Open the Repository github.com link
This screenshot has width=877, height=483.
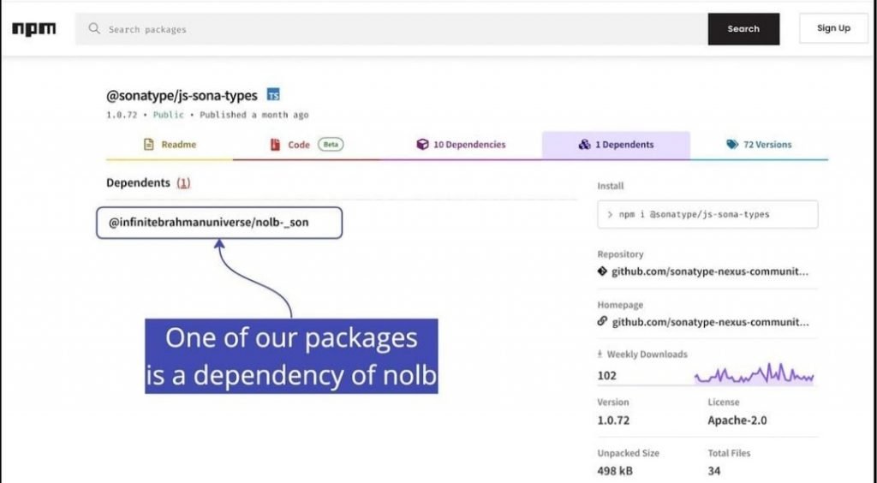710,271
